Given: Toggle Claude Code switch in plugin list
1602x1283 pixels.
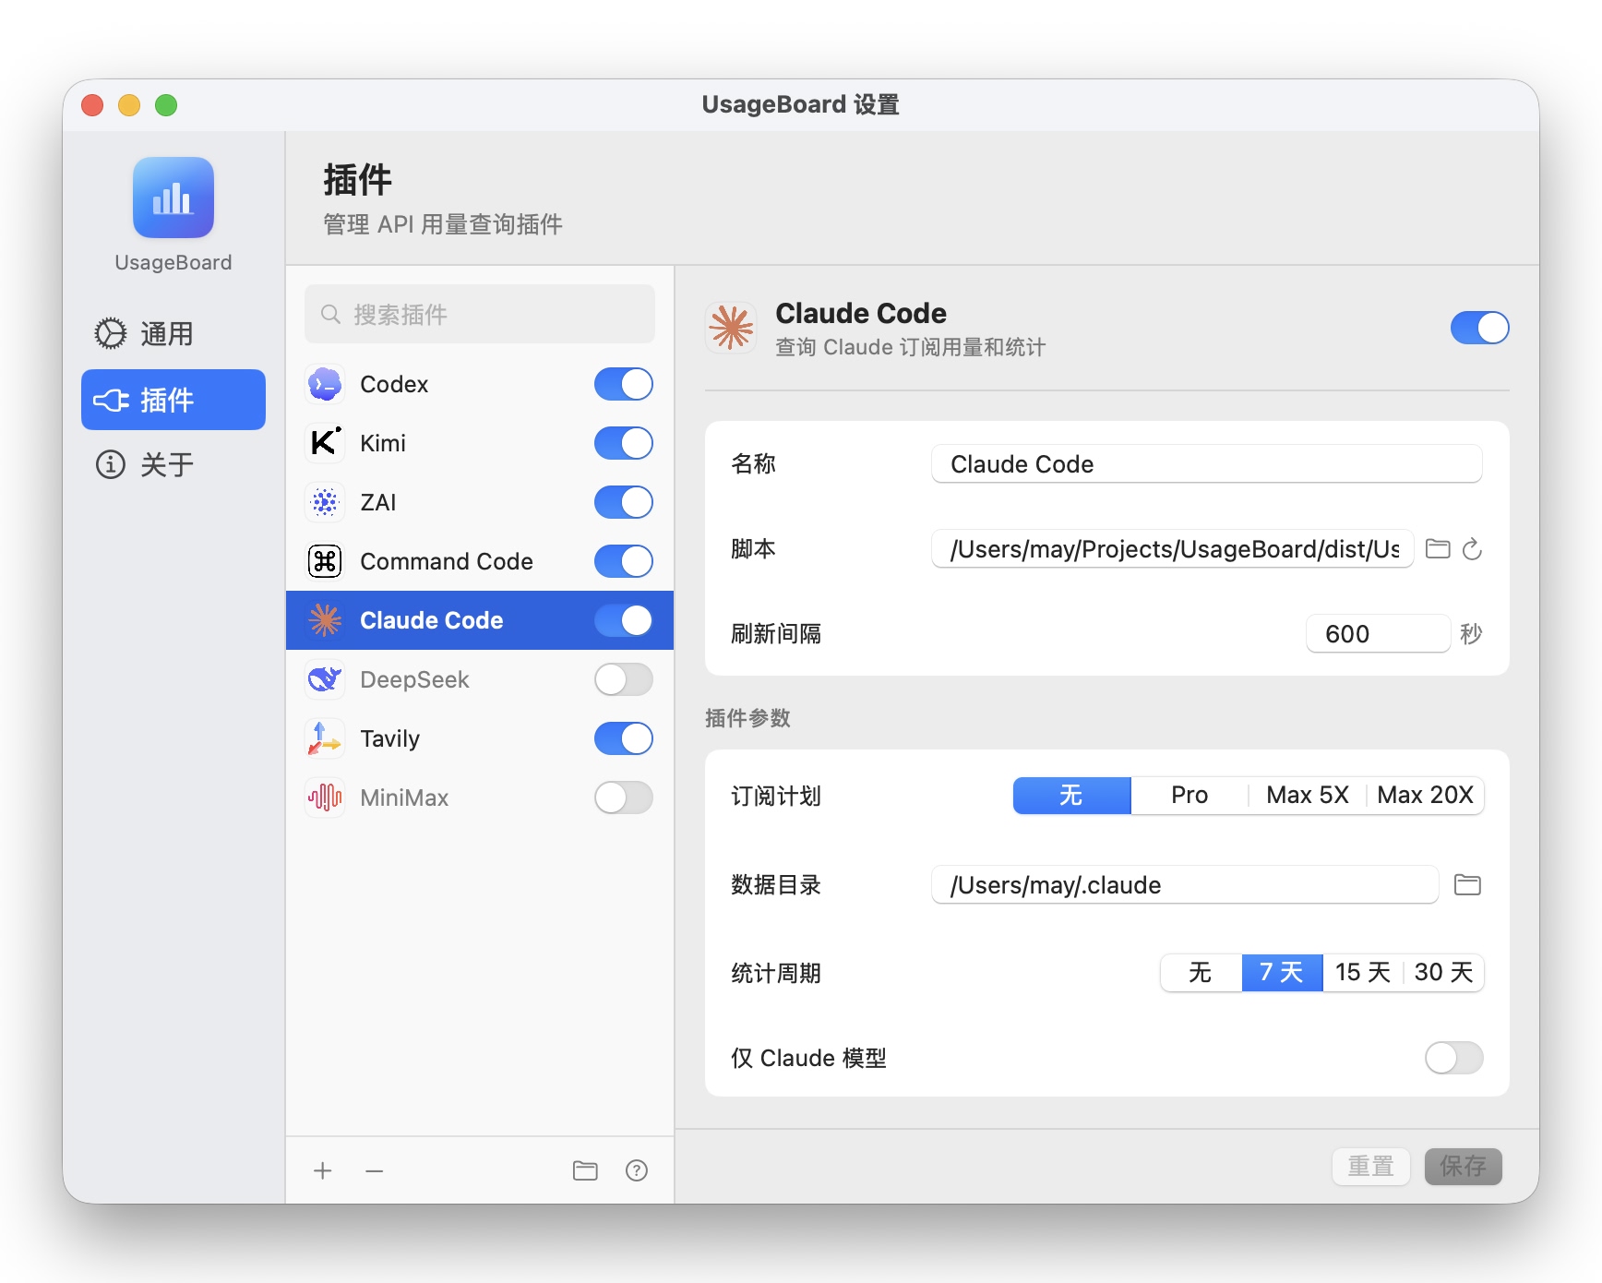Looking at the screenshot, I should pos(624,620).
